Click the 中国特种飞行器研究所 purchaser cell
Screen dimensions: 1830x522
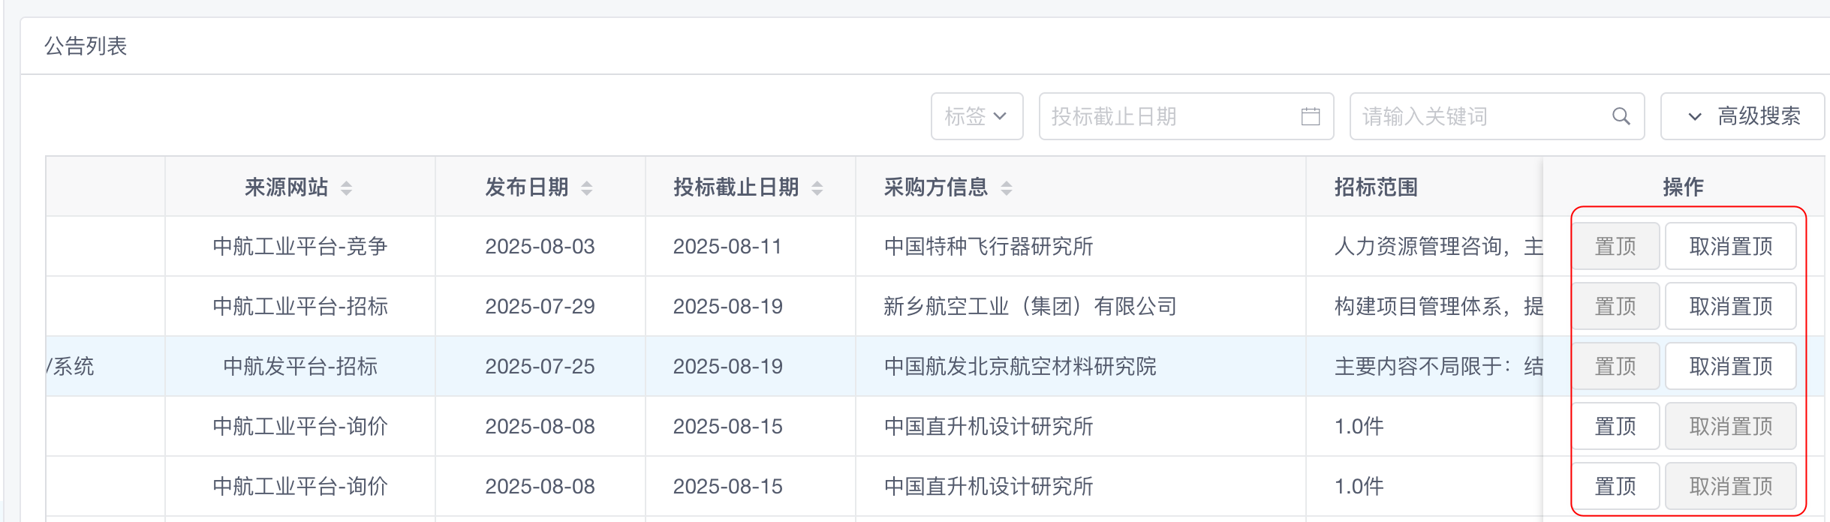(989, 246)
